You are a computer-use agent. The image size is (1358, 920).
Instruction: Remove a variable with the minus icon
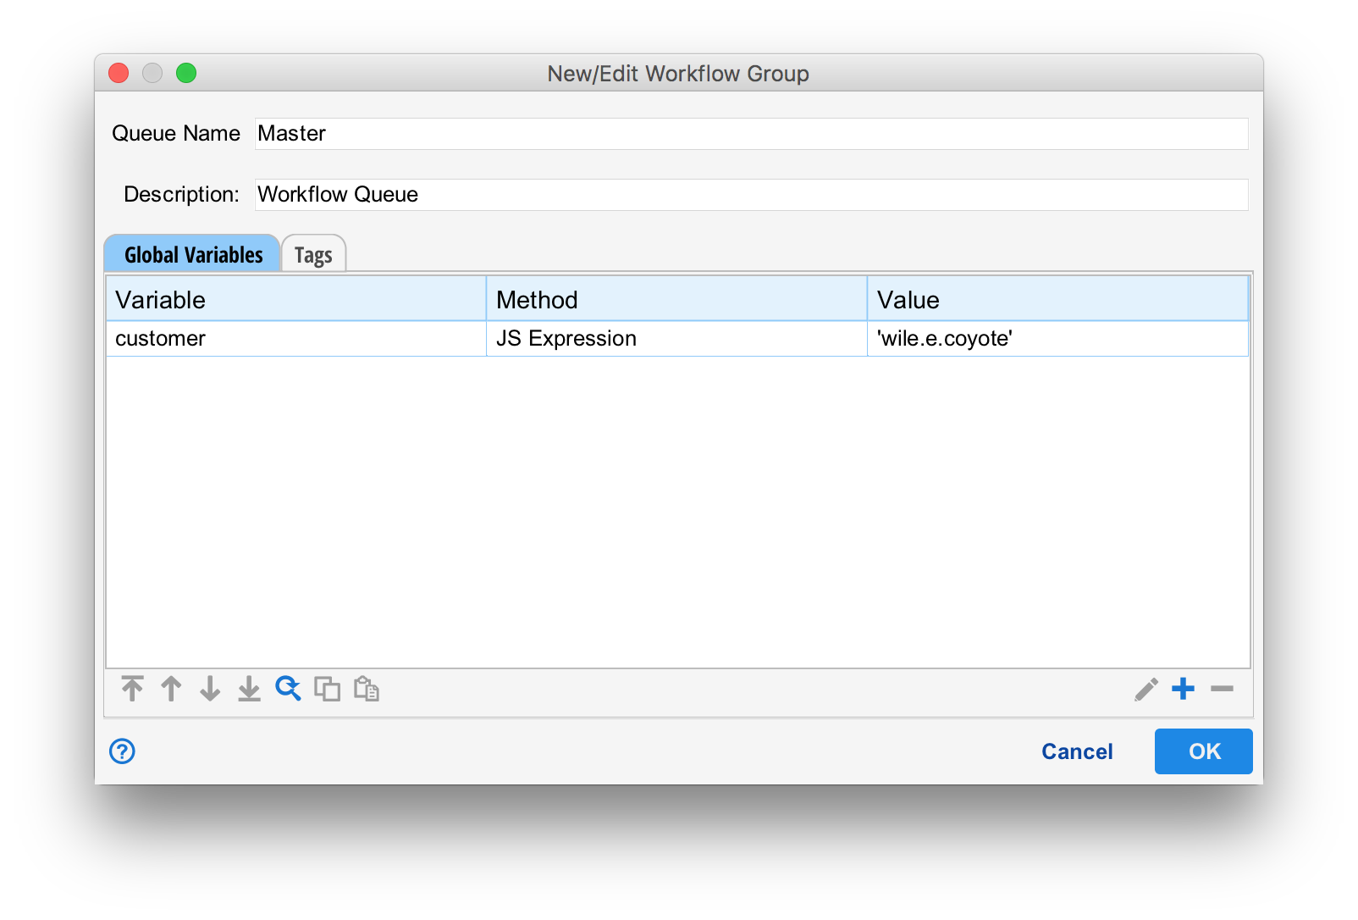[1221, 689]
